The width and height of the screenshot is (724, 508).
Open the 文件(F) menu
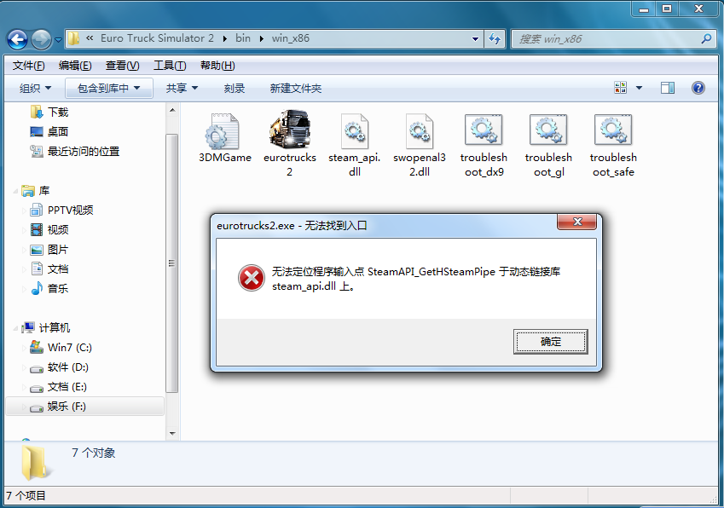(29, 66)
